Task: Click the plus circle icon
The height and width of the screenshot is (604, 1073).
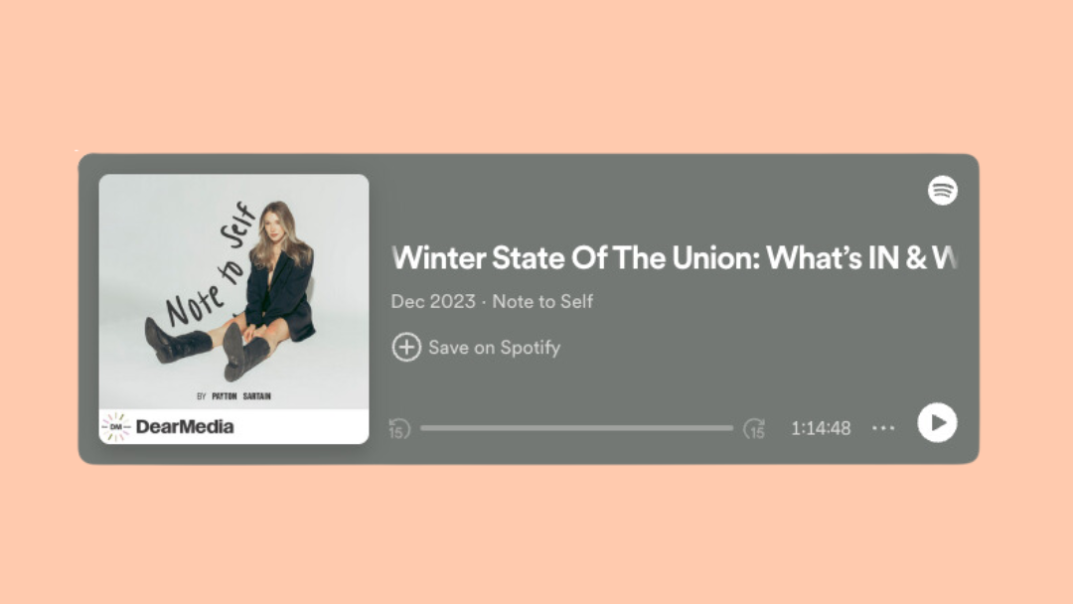Action: [x=405, y=347]
